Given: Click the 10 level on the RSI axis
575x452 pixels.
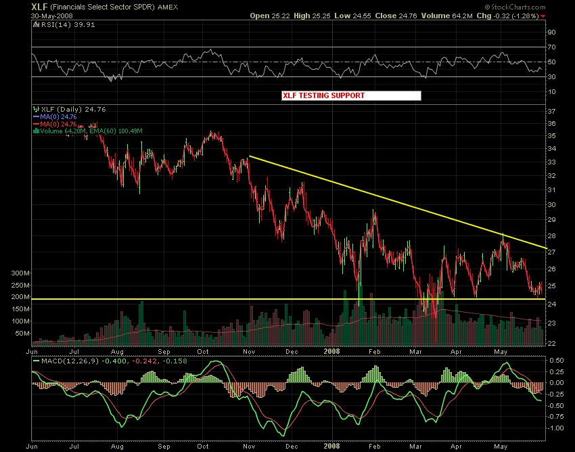Looking at the screenshot, I should click(x=551, y=92).
